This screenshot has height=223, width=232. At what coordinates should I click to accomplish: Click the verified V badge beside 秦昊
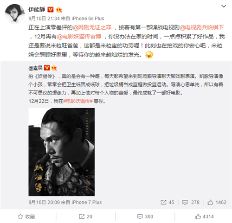tap(47, 68)
